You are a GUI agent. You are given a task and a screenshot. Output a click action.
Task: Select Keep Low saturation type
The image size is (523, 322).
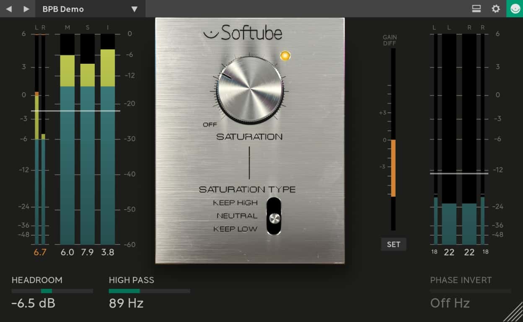235,229
